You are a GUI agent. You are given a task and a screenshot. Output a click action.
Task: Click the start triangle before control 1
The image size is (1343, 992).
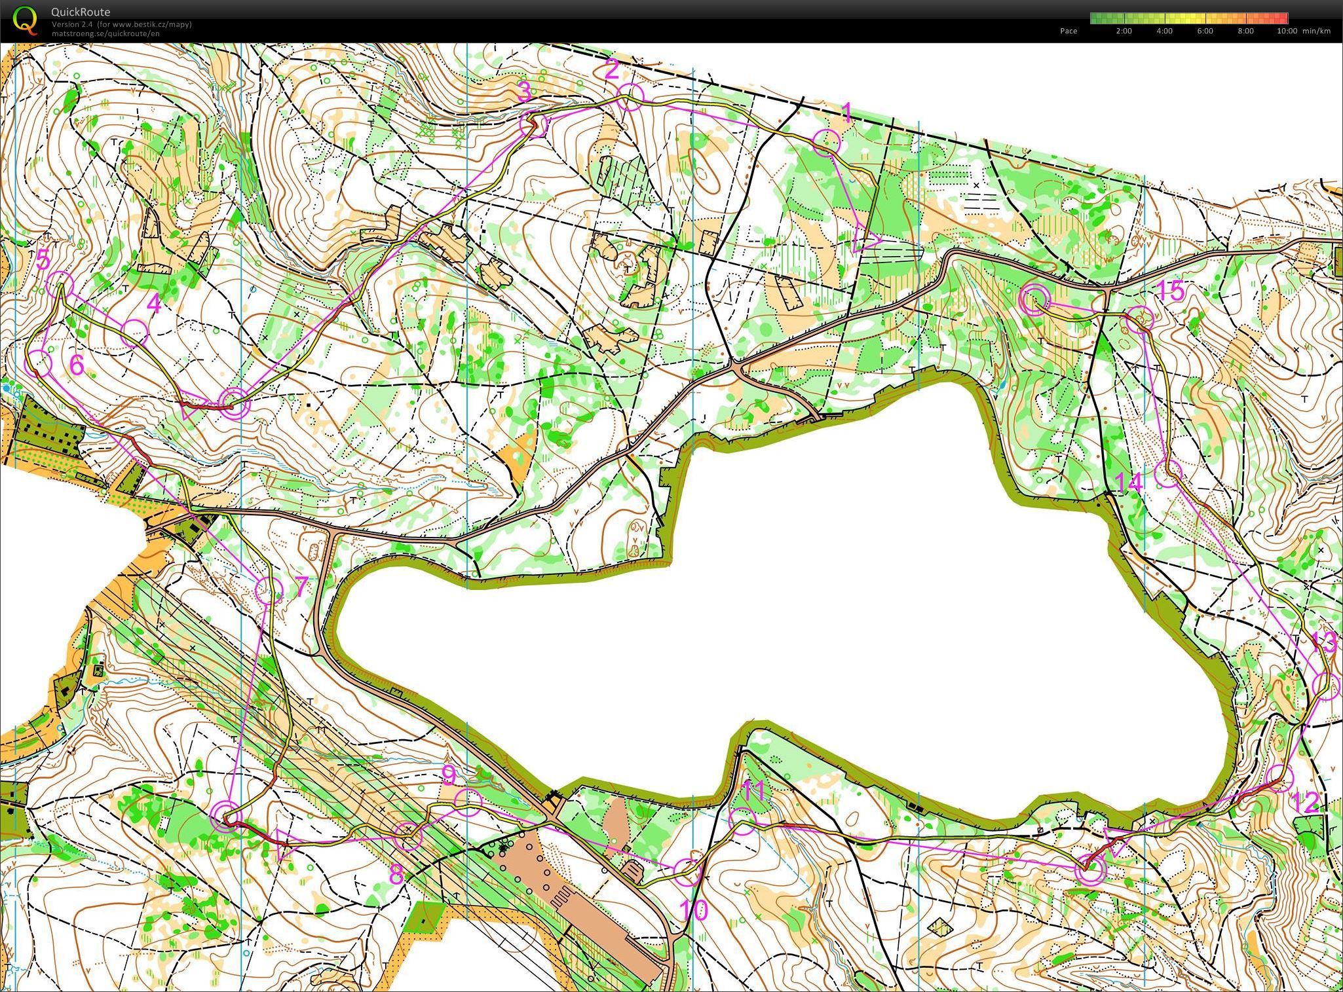[x=865, y=240]
